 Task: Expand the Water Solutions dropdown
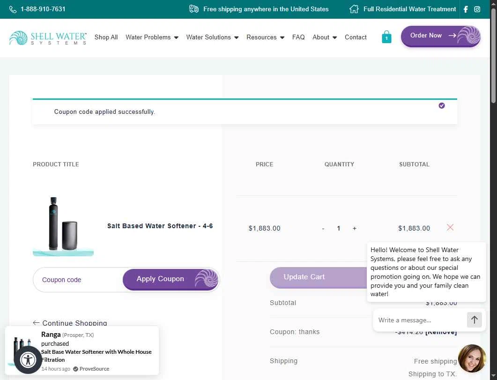tap(212, 37)
